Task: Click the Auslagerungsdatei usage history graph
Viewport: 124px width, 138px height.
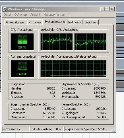Action: 74,68
